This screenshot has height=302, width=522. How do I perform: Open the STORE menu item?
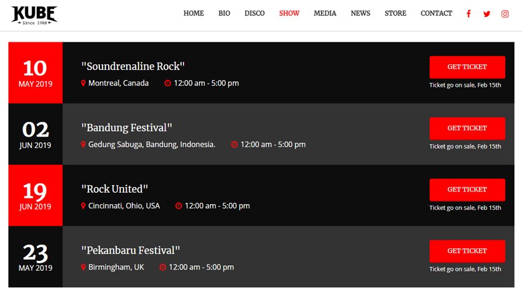point(395,13)
